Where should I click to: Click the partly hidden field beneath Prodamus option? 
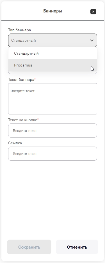(x=52, y=73)
